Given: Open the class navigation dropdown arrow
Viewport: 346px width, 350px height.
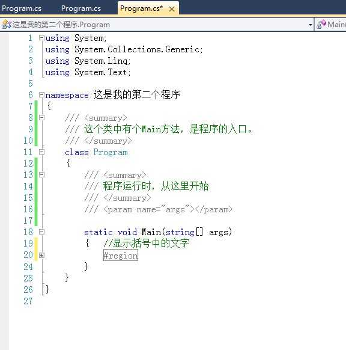Looking at the screenshot, I should tap(310, 25).
